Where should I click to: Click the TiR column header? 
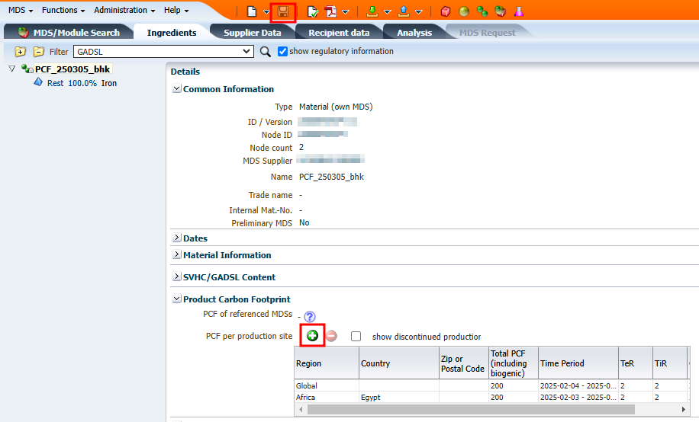(669, 363)
